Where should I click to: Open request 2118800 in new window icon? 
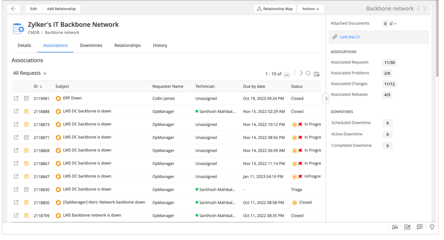pos(16,202)
